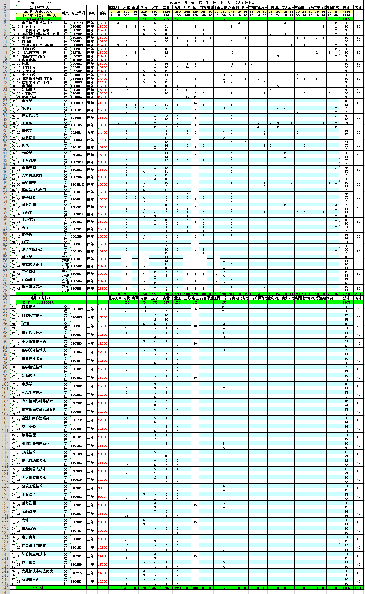Select the 中医康复技术★ cell
365x594 pixels.
tap(41, 341)
